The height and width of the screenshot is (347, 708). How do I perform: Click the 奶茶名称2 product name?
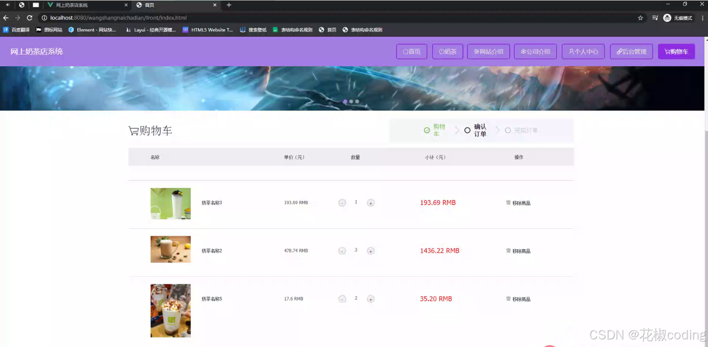coord(212,251)
